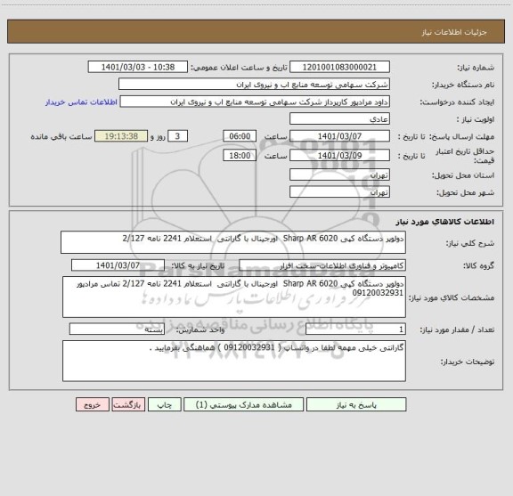Click the goods need date field 1401/03/07

[118, 265]
